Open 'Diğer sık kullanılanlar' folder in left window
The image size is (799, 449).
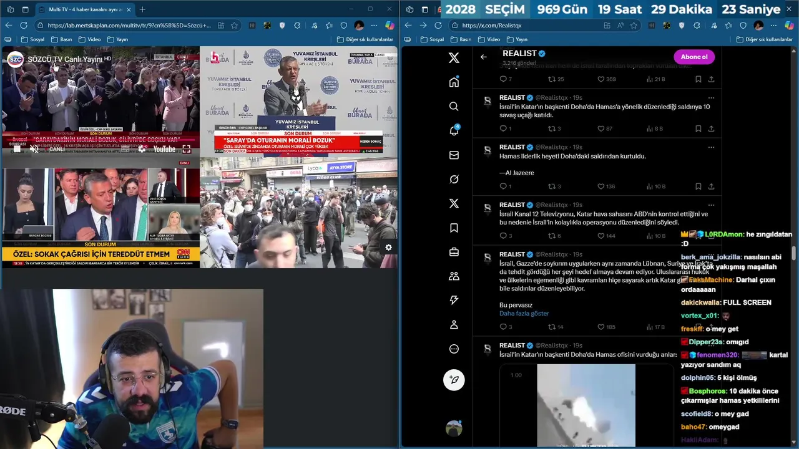365,39
